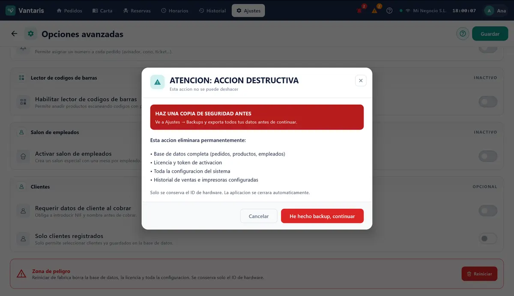Screen dimensions: 514x296
Task: Select the Ajustes tab
Action: click(x=248, y=11)
